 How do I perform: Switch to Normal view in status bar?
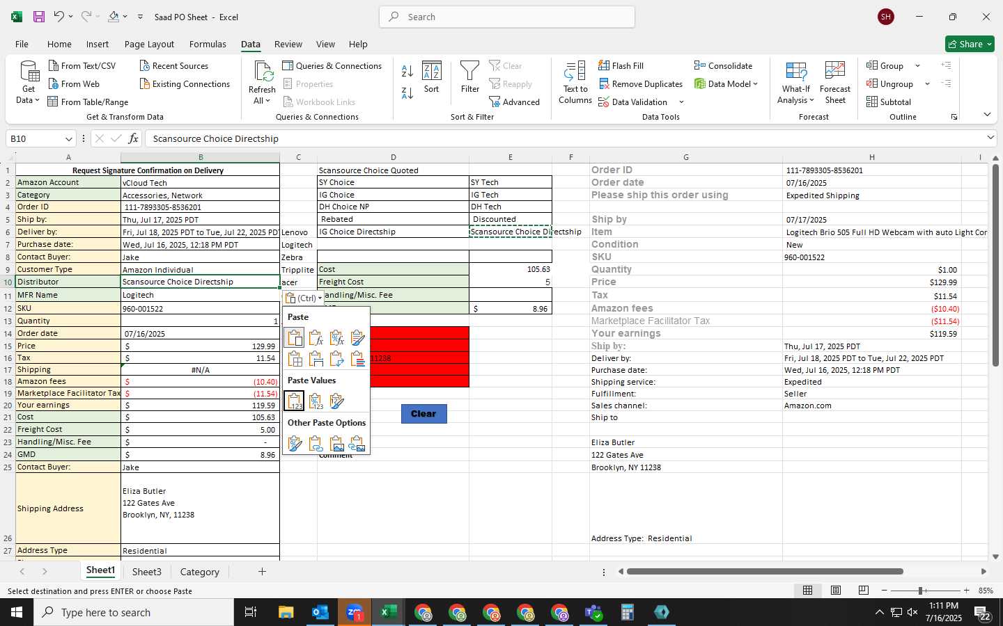pos(808,591)
